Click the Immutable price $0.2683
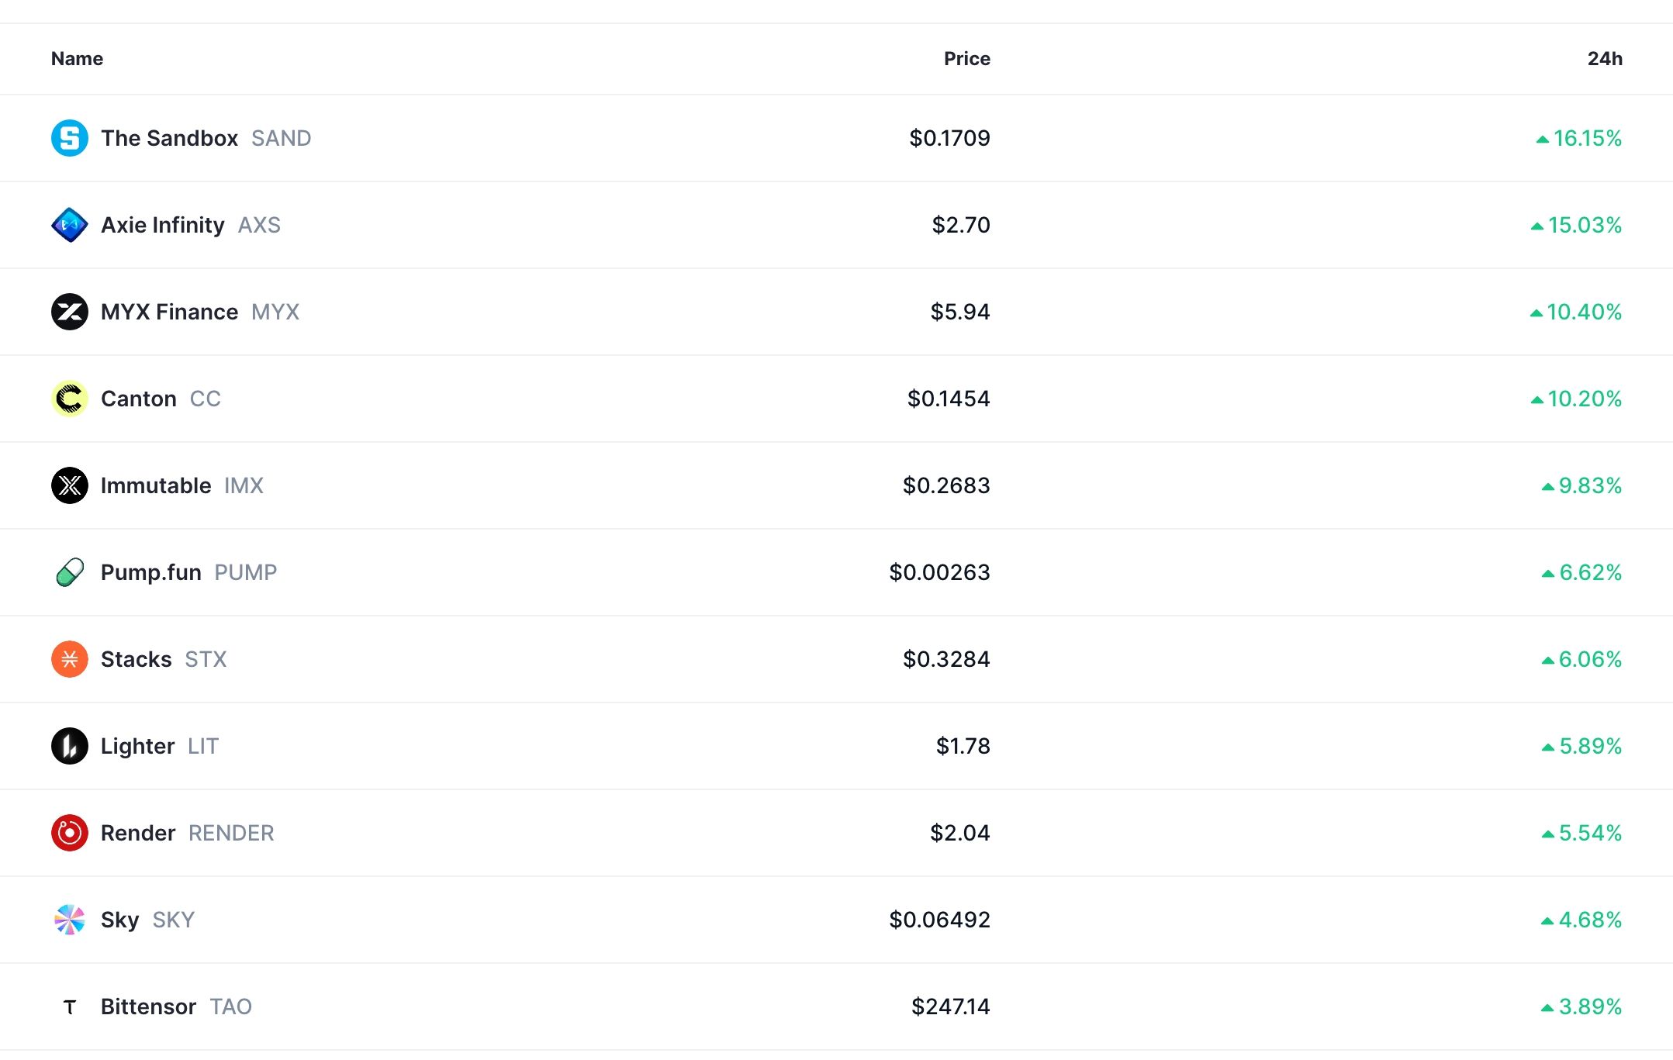The width and height of the screenshot is (1673, 1060). click(x=946, y=485)
